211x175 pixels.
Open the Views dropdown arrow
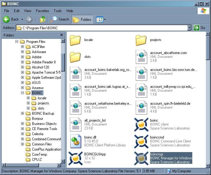click(x=105, y=20)
